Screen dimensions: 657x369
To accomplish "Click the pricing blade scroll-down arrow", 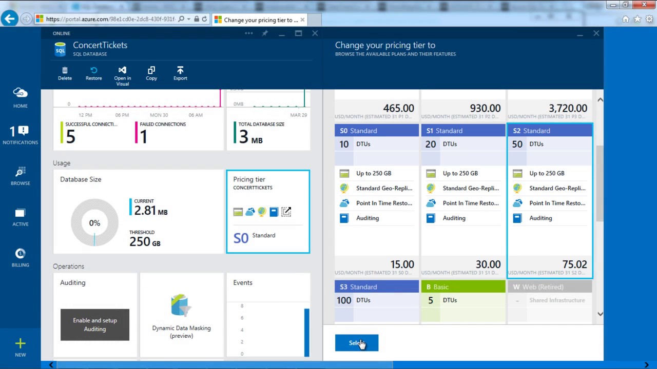I will [x=600, y=314].
